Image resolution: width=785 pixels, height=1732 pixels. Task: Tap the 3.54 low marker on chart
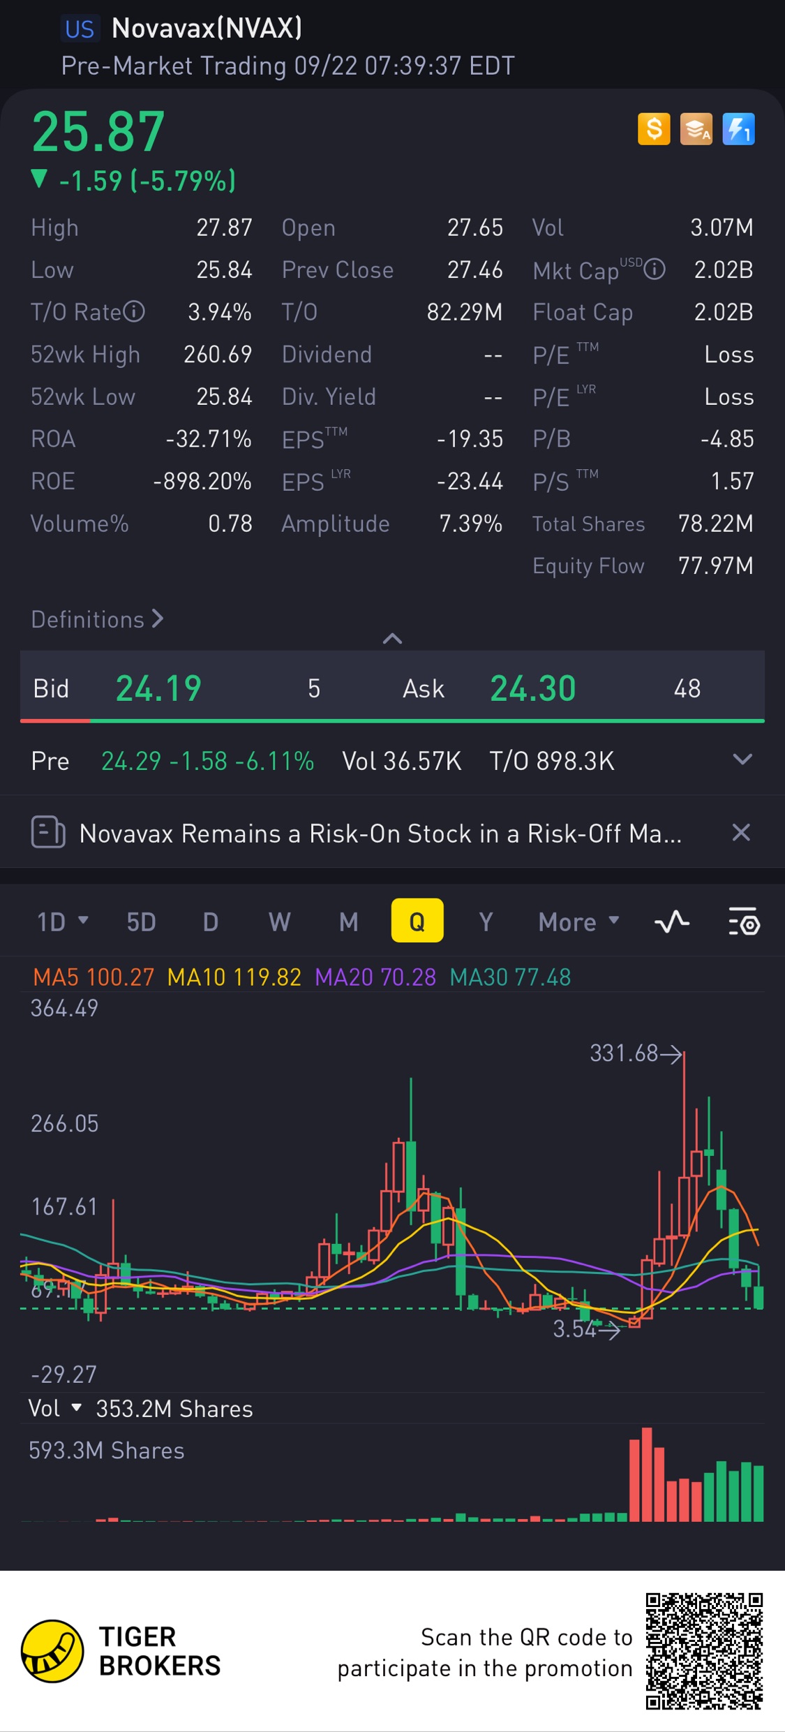point(586,1328)
